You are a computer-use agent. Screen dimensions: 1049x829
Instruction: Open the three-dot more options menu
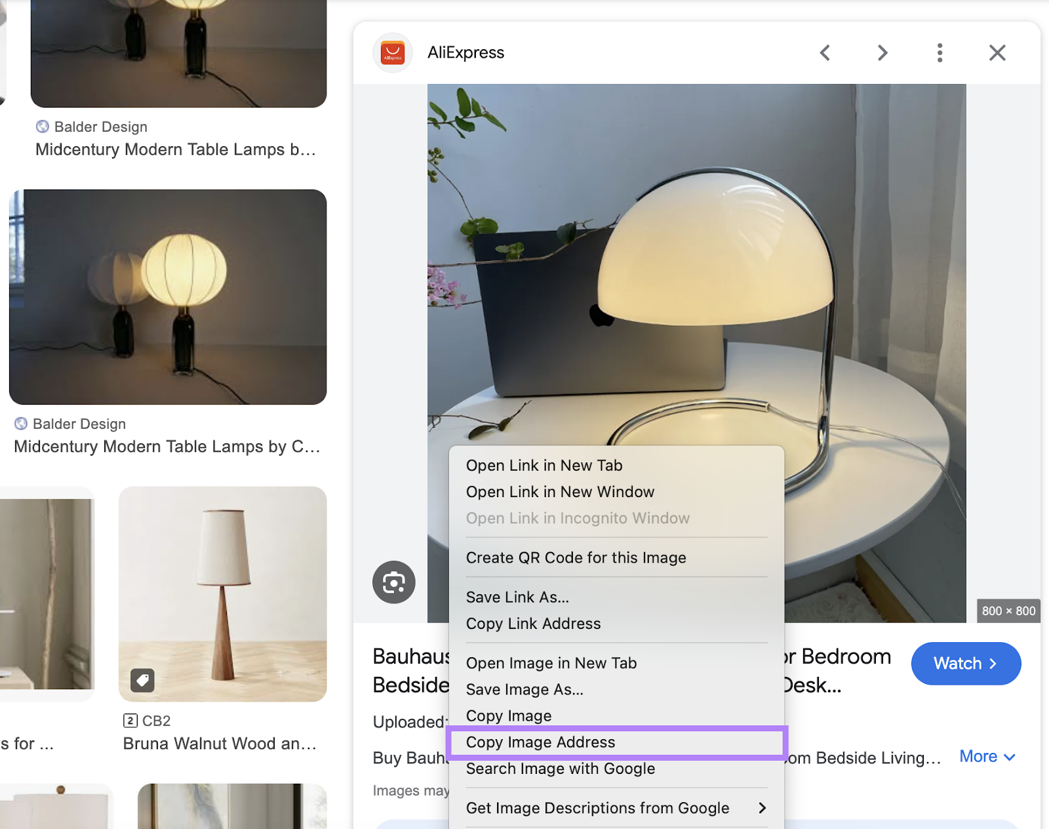(x=940, y=52)
